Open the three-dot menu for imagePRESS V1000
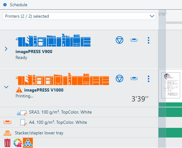This screenshot has height=148, width=182. pos(149,79)
